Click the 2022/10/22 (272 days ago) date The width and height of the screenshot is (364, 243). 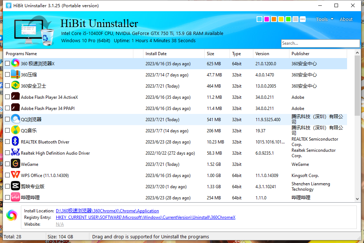(170, 153)
